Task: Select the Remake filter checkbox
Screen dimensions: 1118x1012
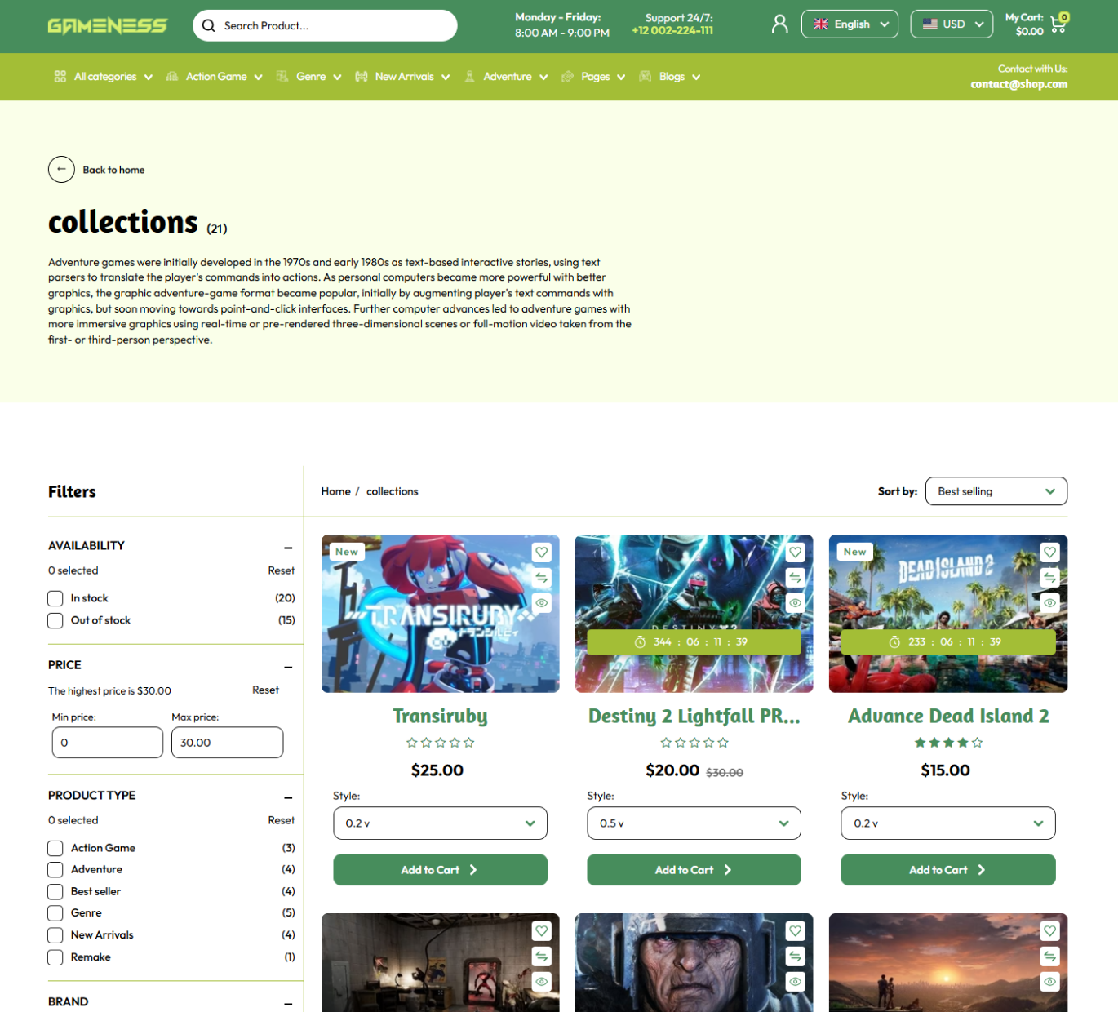Action: pyautogui.click(x=55, y=957)
